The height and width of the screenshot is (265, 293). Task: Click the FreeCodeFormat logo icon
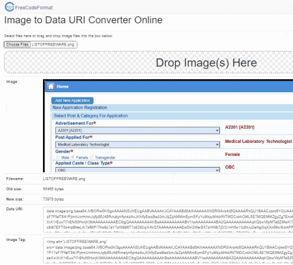pos(9,7)
